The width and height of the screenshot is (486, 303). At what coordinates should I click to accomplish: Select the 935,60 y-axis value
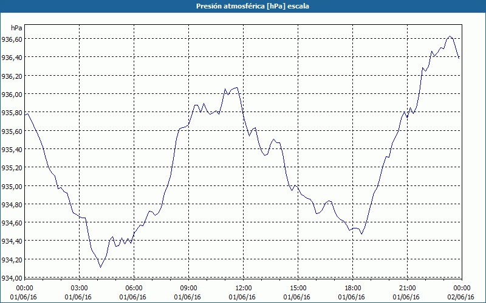(x=12, y=131)
